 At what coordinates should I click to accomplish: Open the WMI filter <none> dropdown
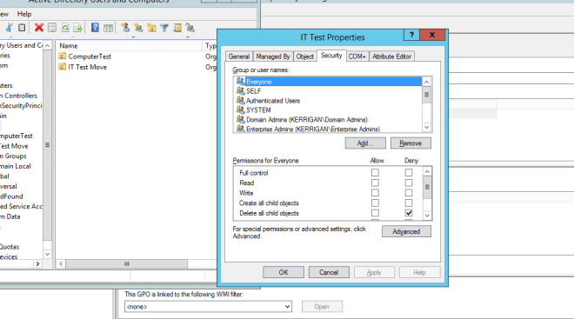click(x=208, y=307)
